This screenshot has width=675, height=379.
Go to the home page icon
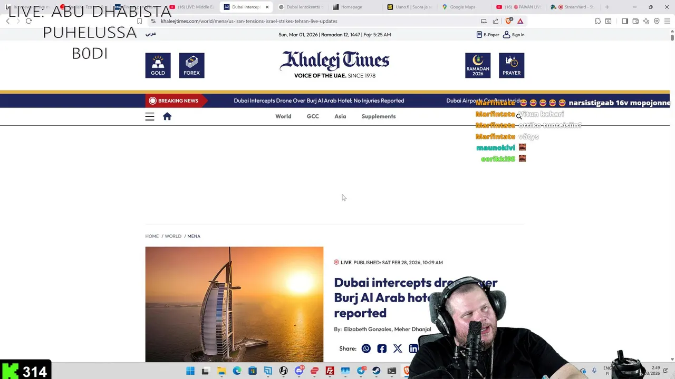[x=167, y=116]
